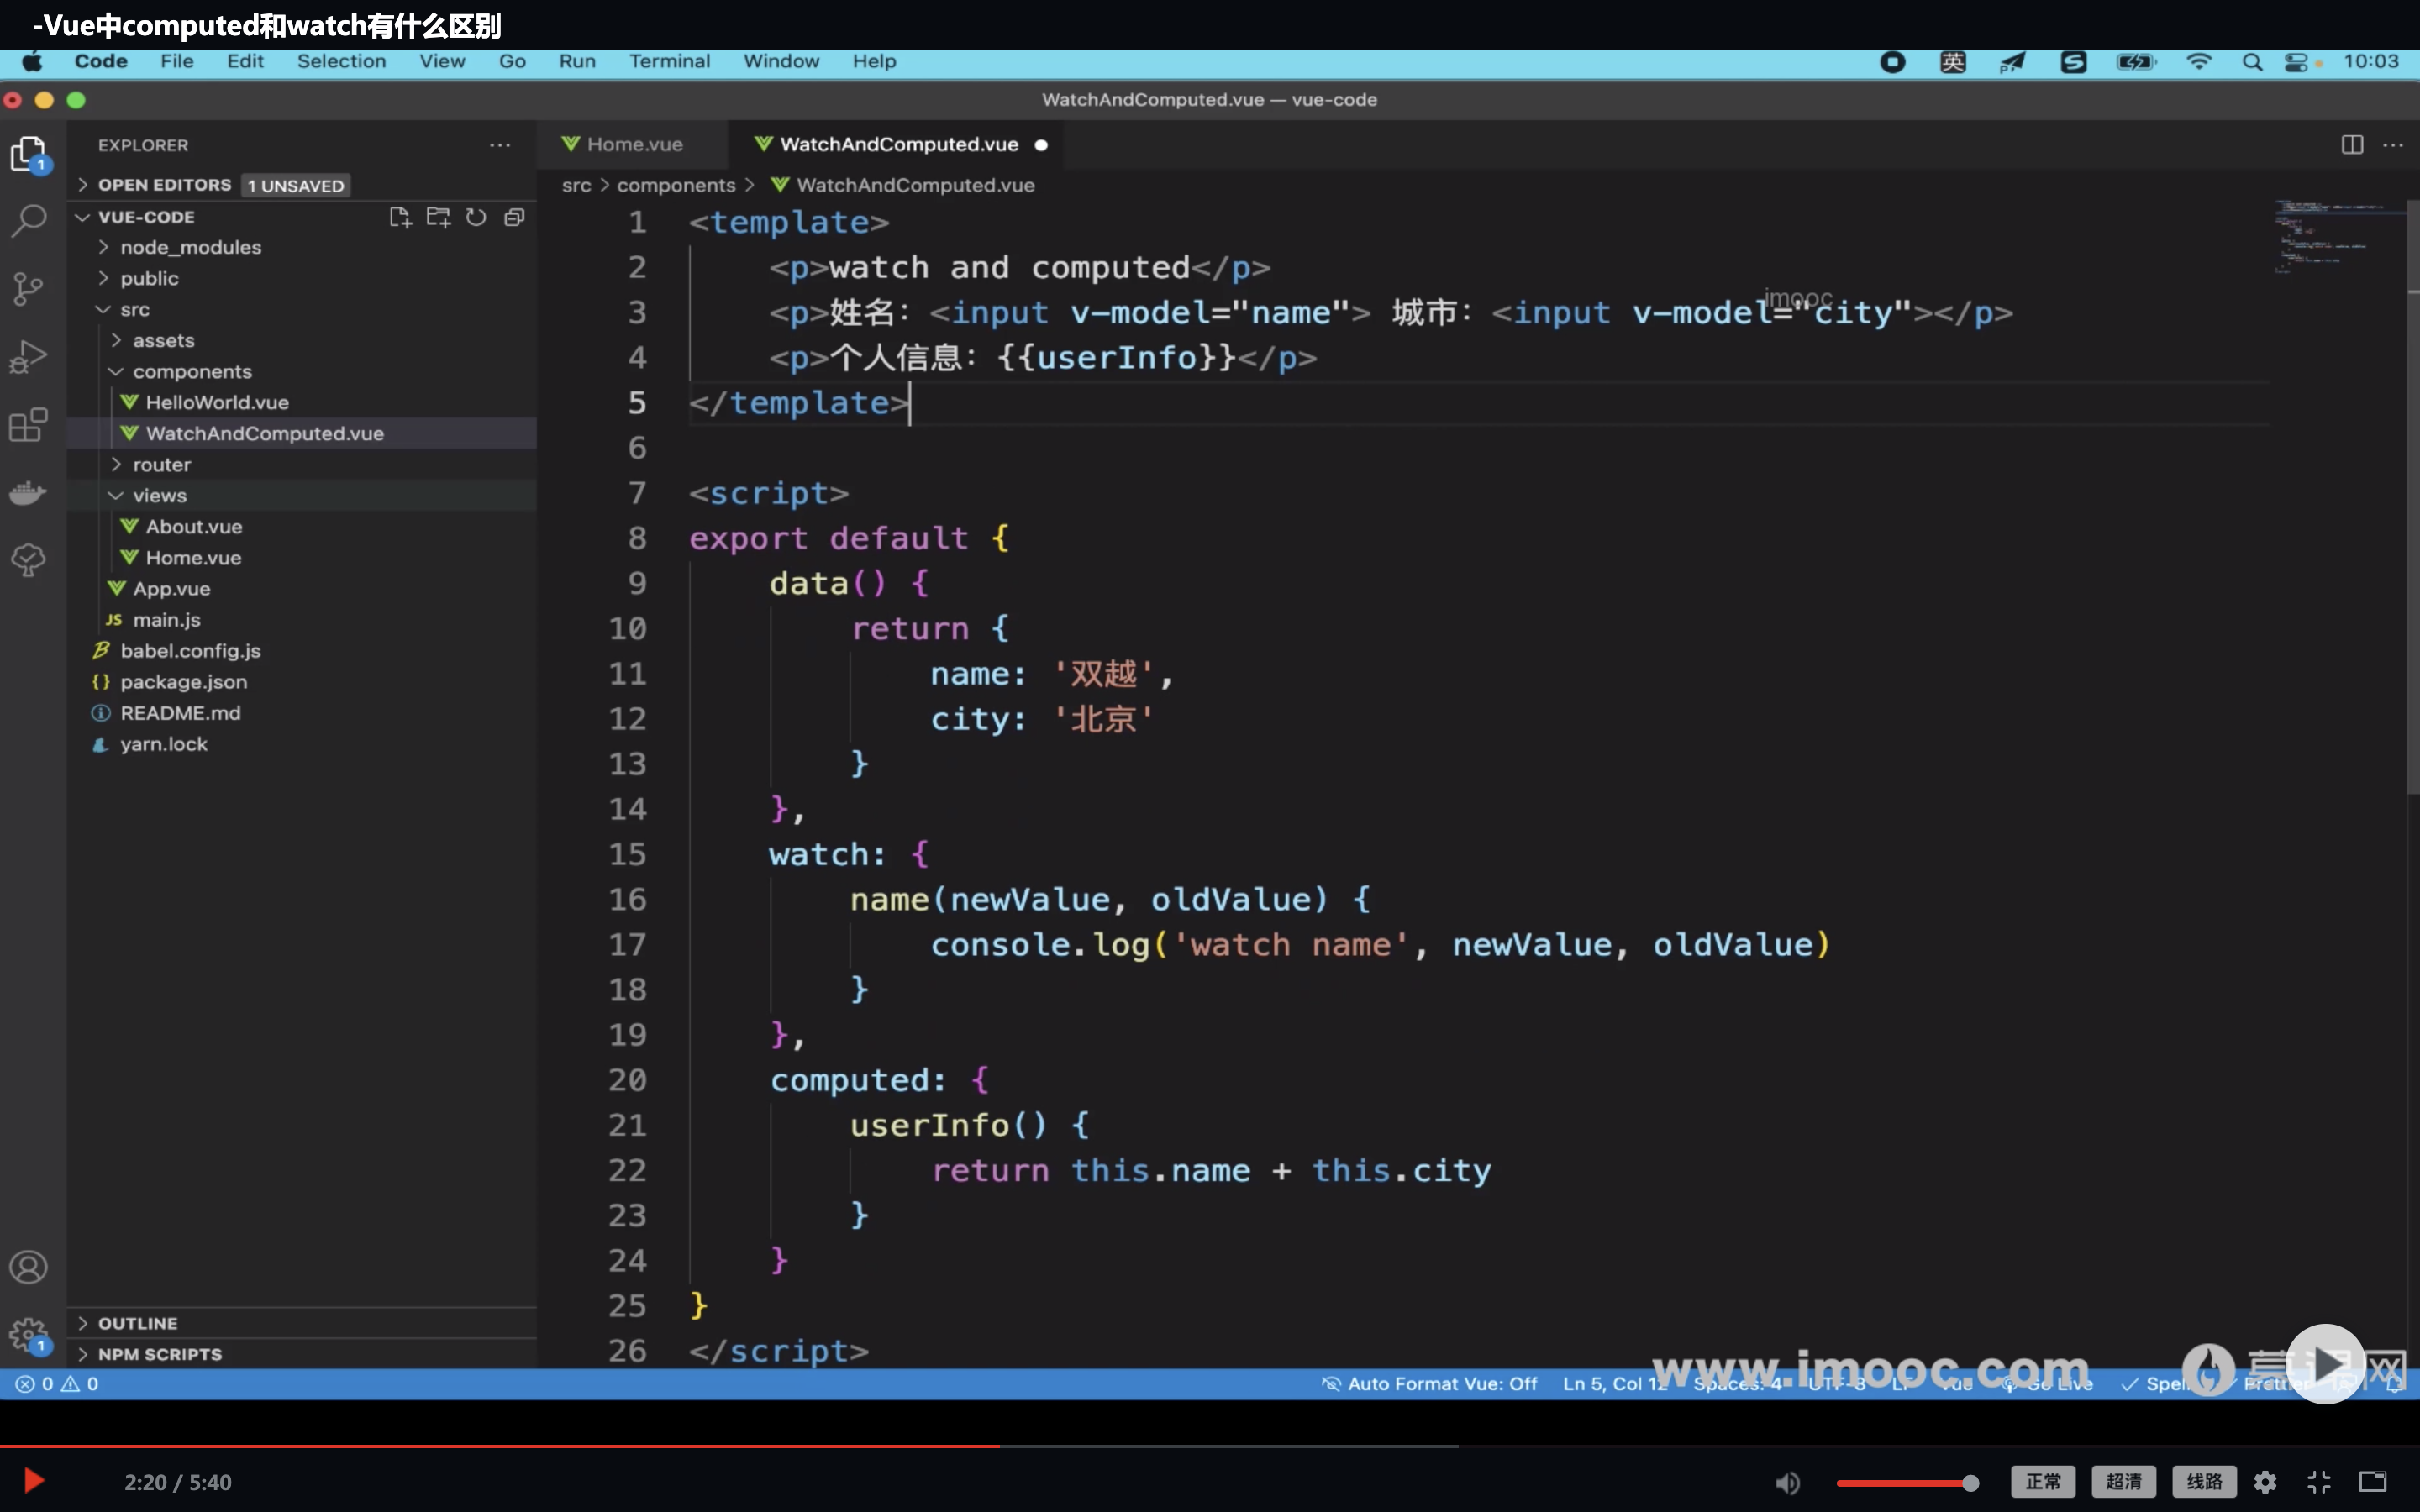Split the editor to the right
Screen dimensions: 2420x1512
pyautogui.click(x=2352, y=145)
